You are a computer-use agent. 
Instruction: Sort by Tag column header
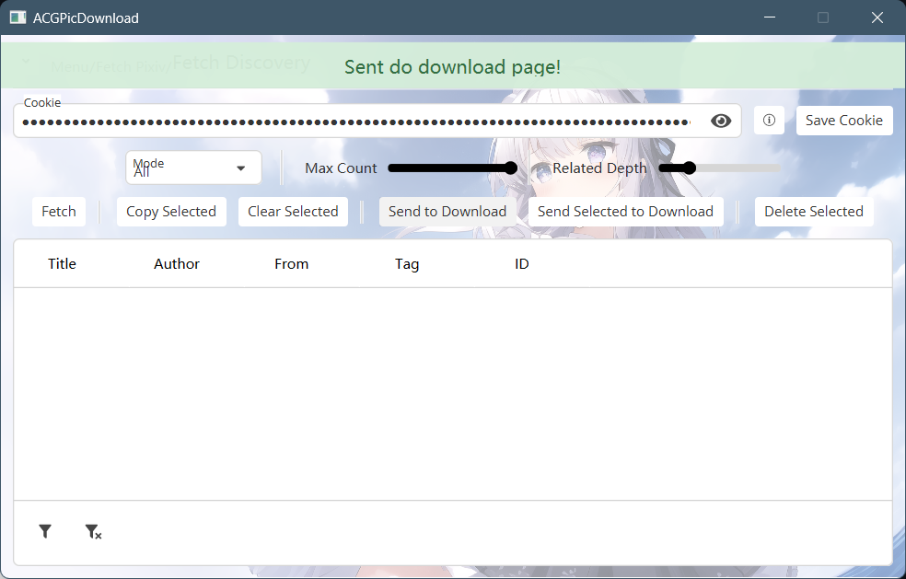407,264
